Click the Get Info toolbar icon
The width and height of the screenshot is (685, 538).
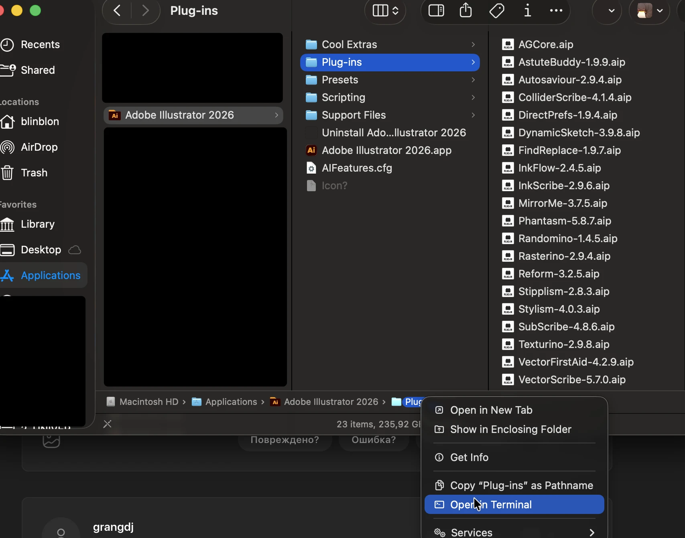(x=527, y=11)
